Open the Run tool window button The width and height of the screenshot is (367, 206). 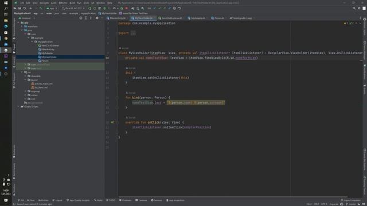31,200
